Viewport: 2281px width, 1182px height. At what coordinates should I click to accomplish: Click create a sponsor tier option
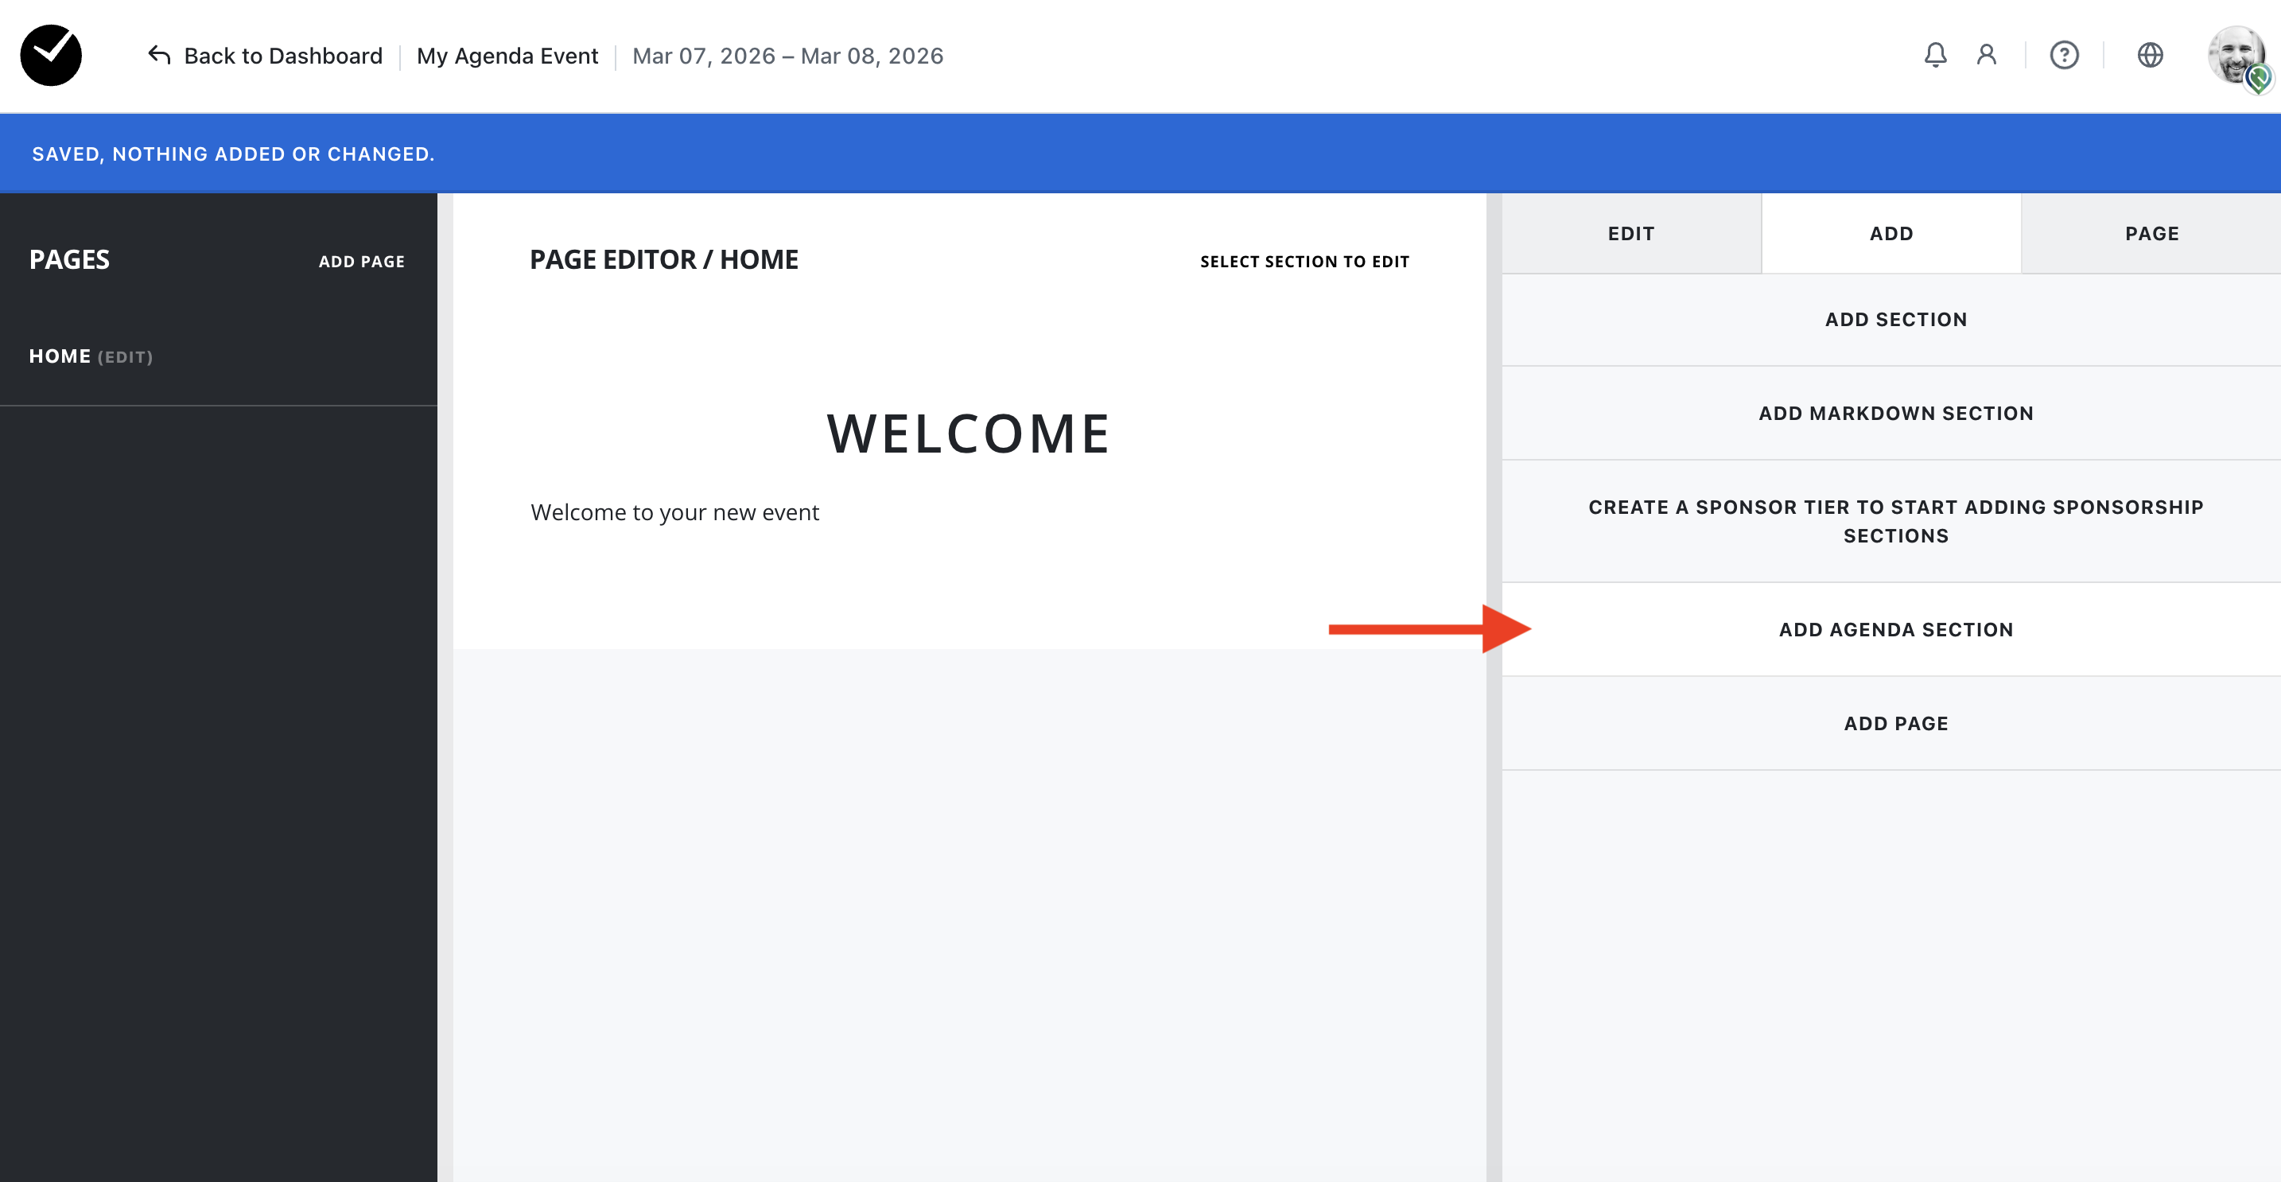coord(1895,521)
